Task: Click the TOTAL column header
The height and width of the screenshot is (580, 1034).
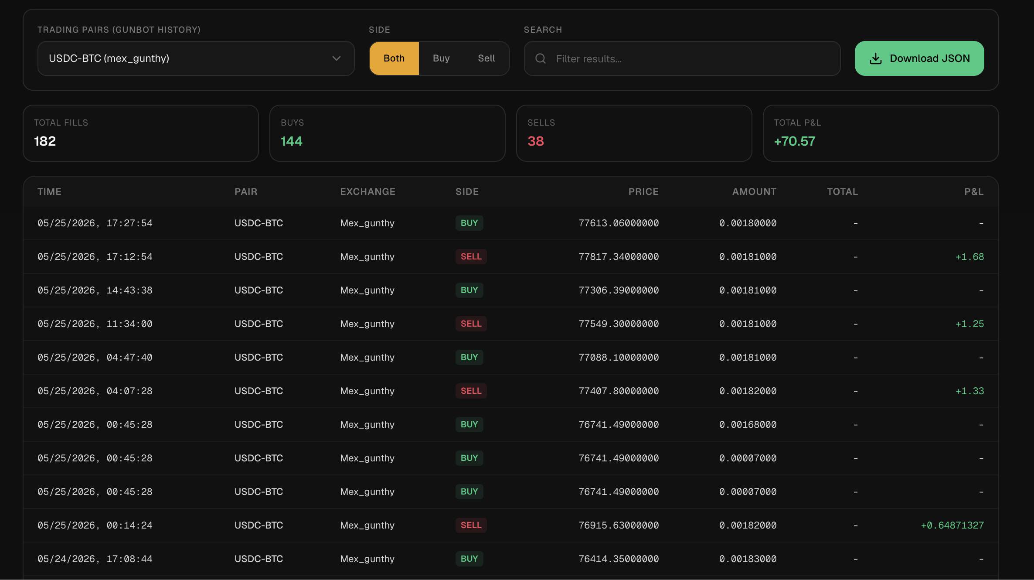Action: point(843,192)
